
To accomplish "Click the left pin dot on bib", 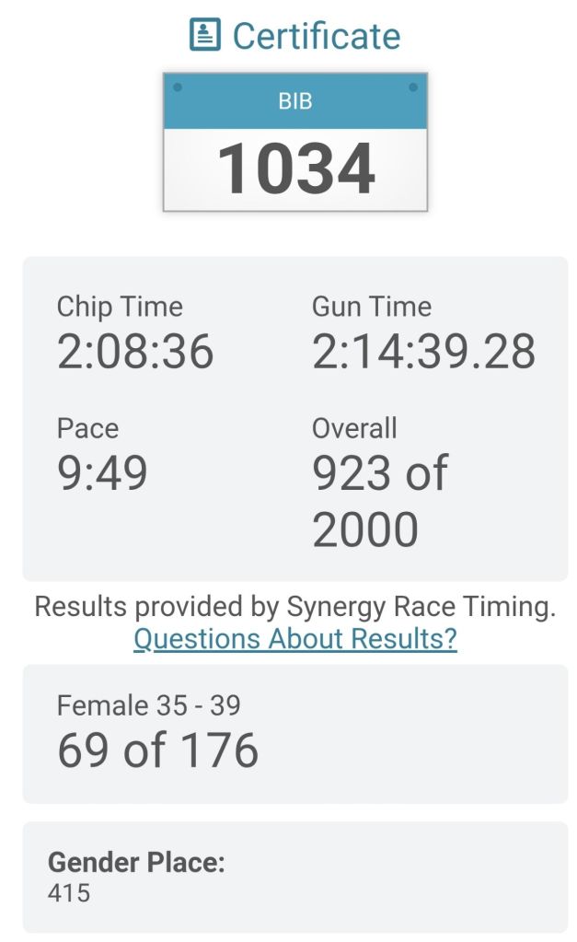I will [177, 87].
